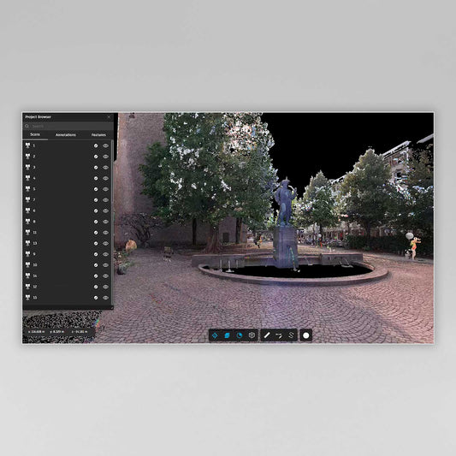
Task: Click the scanner icon of scan 5
Action: tap(28, 189)
